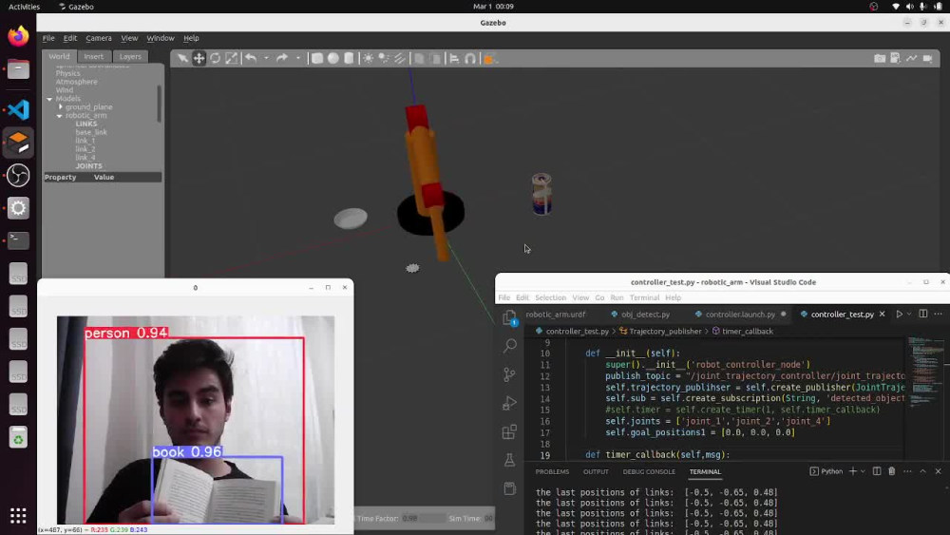
Task: Add a point light
Action: point(368,58)
